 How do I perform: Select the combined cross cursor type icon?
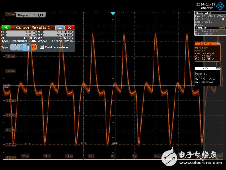tap(26, 47)
